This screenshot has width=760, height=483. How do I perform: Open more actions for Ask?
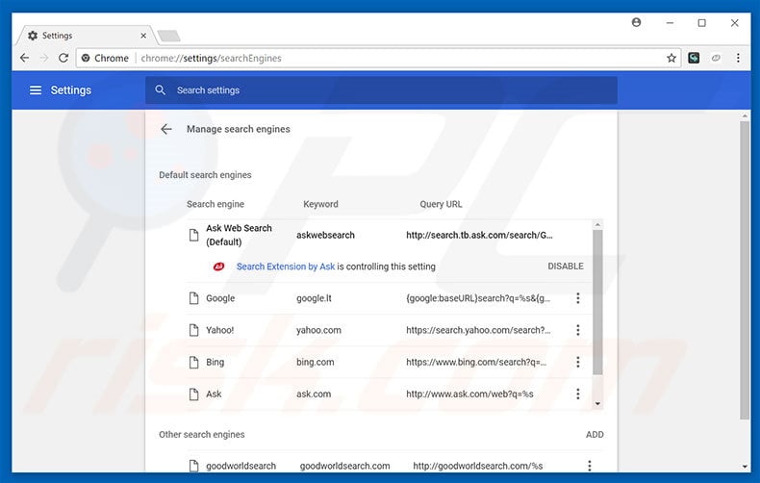tap(578, 394)
